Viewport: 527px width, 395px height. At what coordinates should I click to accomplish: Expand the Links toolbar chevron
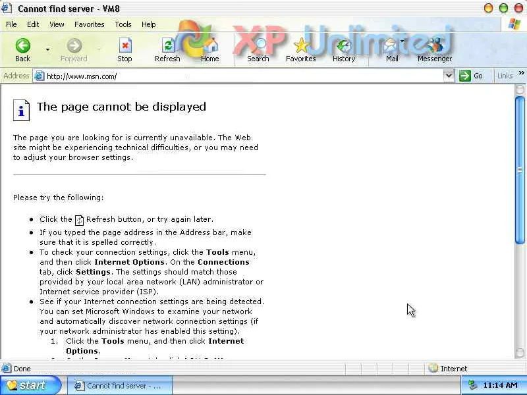[x=521, y=73]
